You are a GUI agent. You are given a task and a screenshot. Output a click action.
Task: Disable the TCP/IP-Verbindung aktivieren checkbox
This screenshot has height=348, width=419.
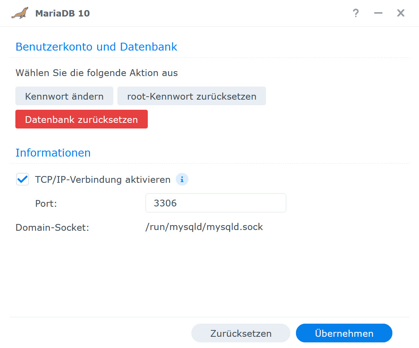pyautogui.click(x=23, y=179)
